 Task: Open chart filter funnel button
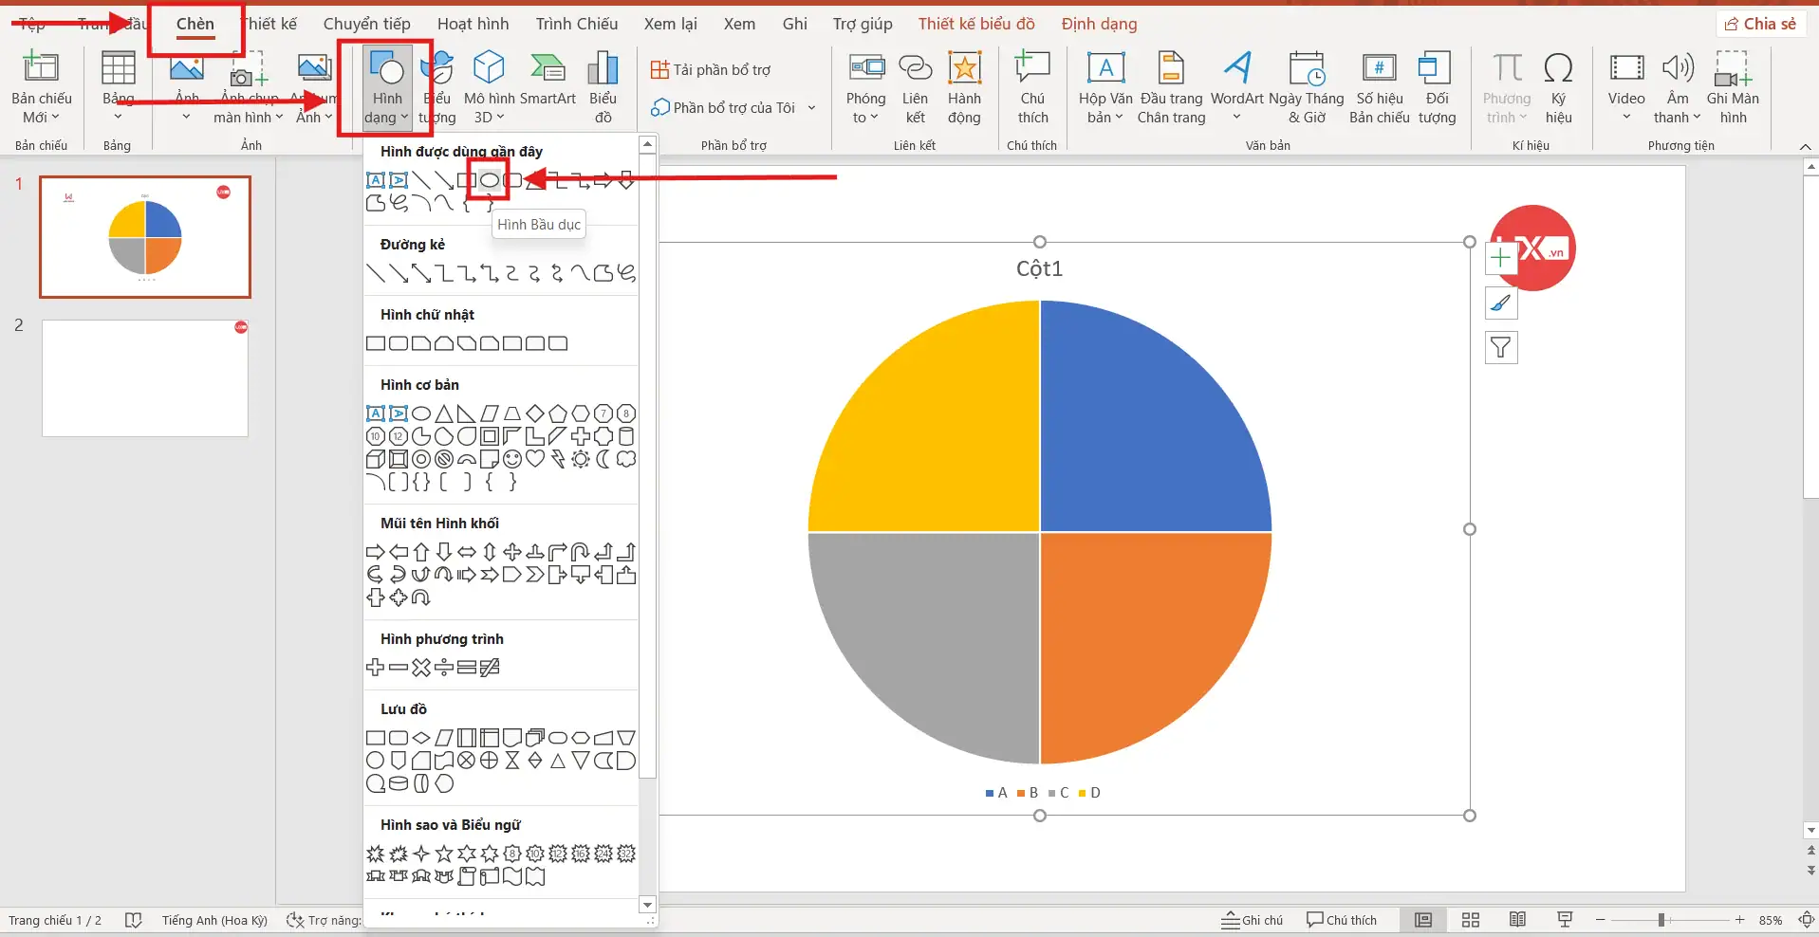(x=1500, y=348)
